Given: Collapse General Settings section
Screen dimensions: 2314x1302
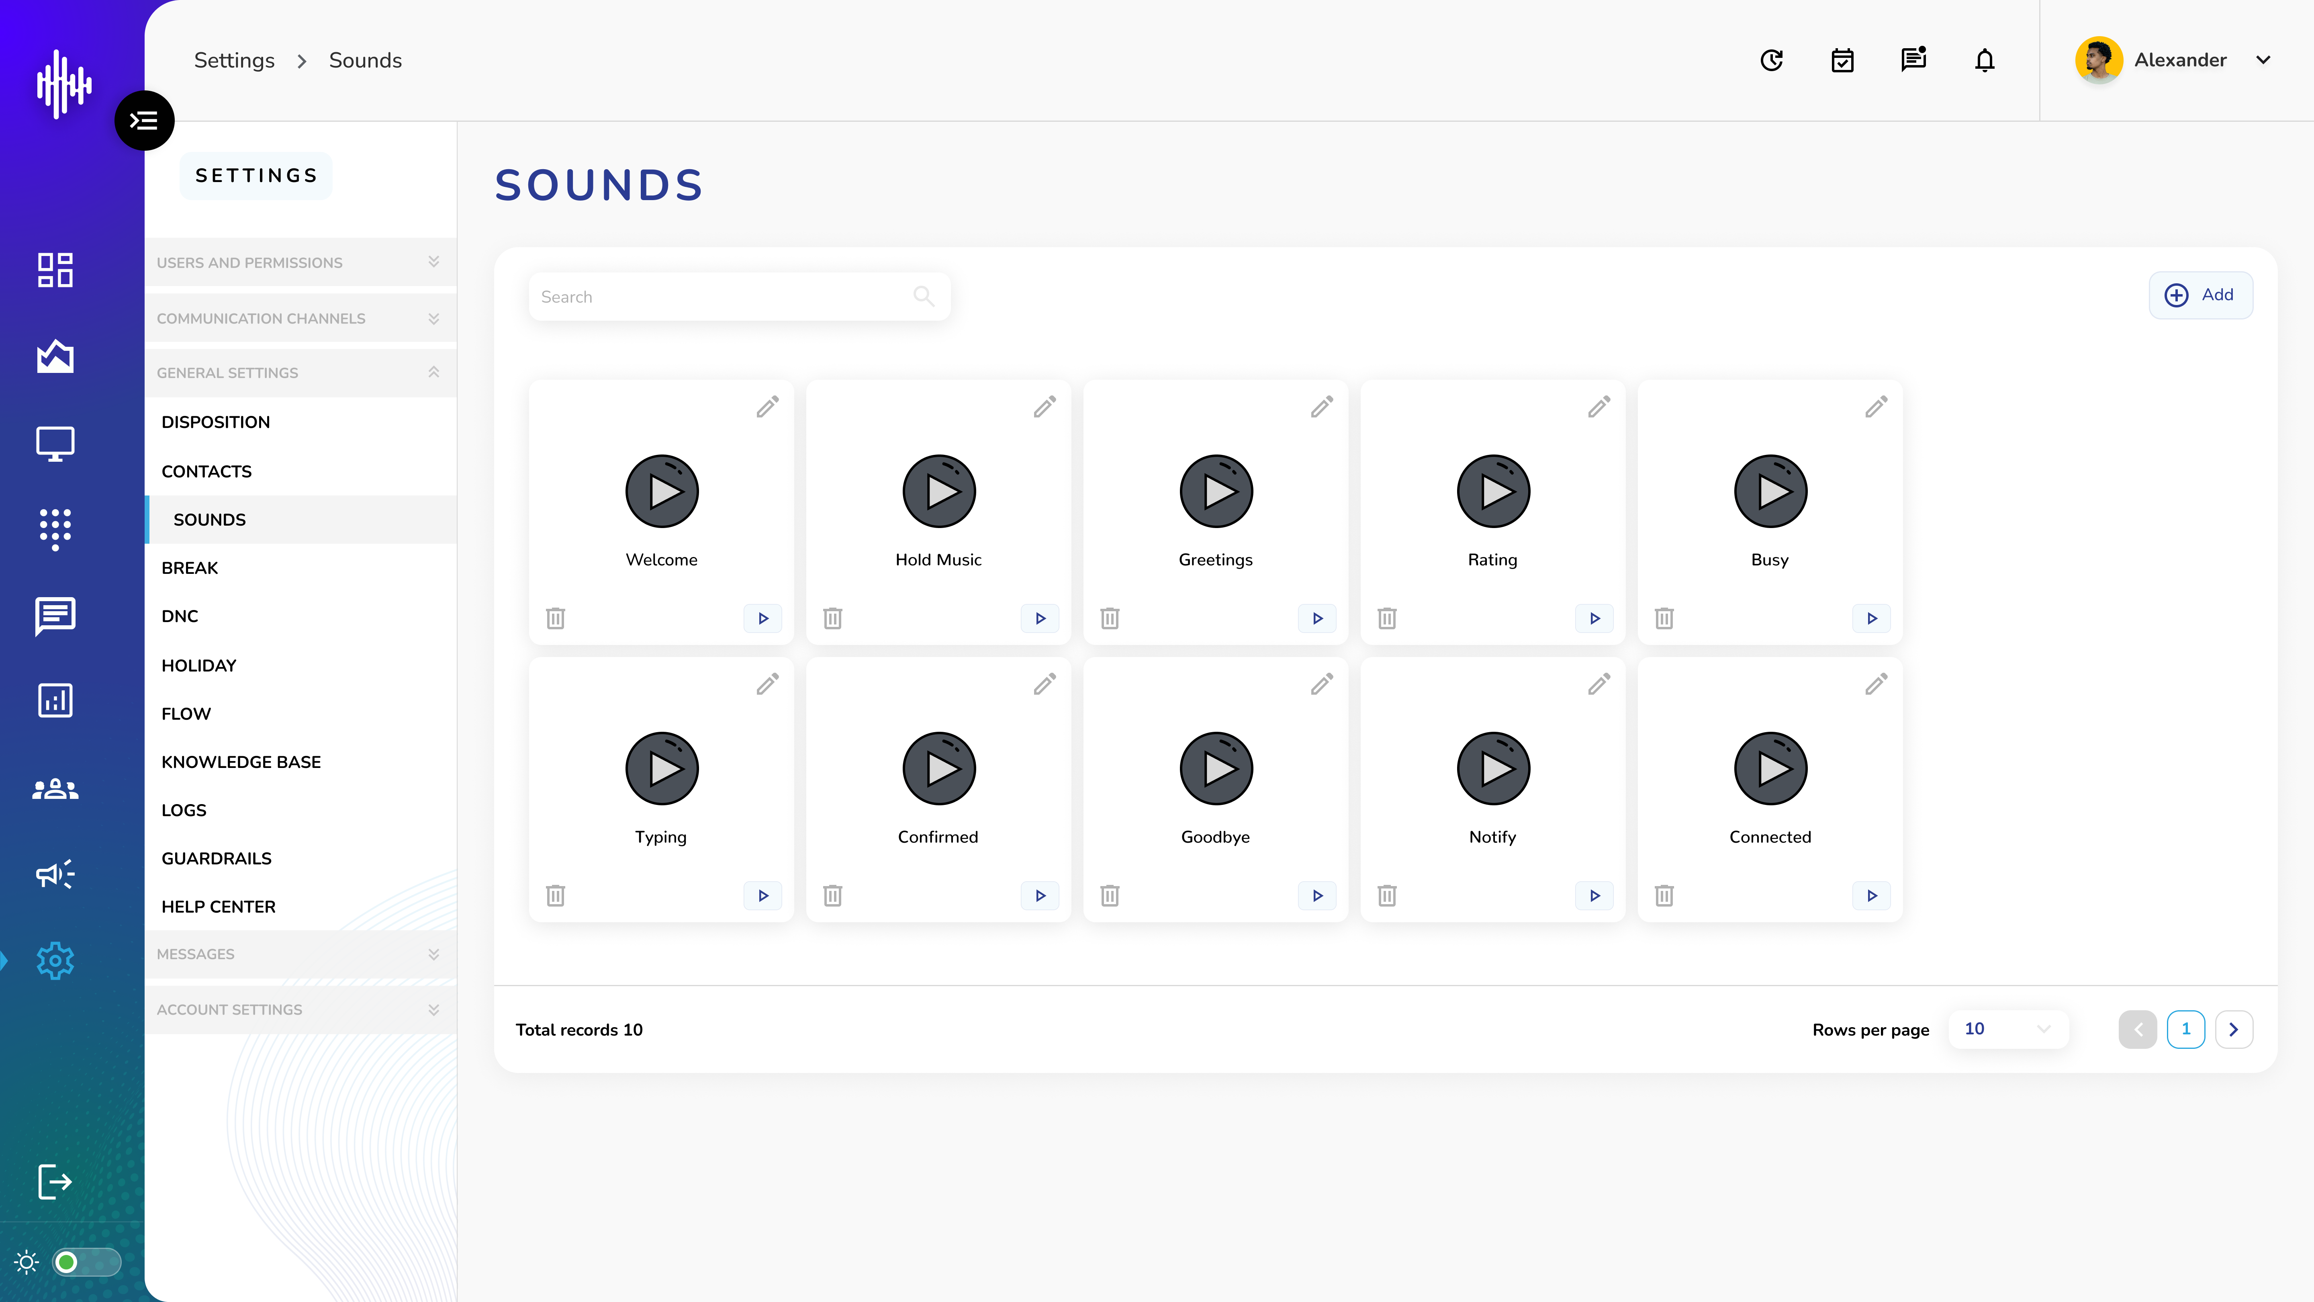Looking at the screenshot, I should [x=300, y=373].
